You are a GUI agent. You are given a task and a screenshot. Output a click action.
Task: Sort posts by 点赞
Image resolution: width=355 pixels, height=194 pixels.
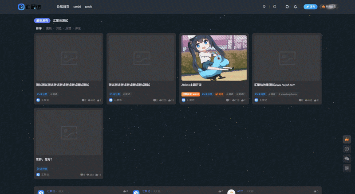point(68,28)
